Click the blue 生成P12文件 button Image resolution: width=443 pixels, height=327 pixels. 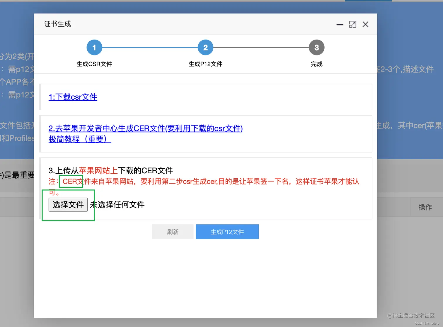point(227,232)
